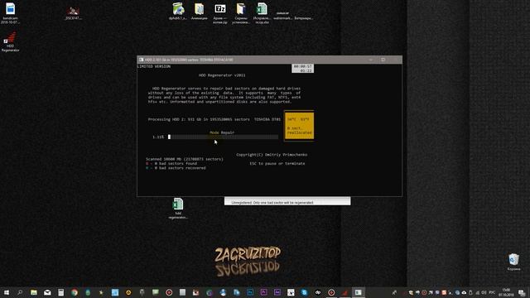The height and width of the screenshot is (298, 530).
Task: Click the '0 bad sectors recovered' line
Action: coord(176,168)
